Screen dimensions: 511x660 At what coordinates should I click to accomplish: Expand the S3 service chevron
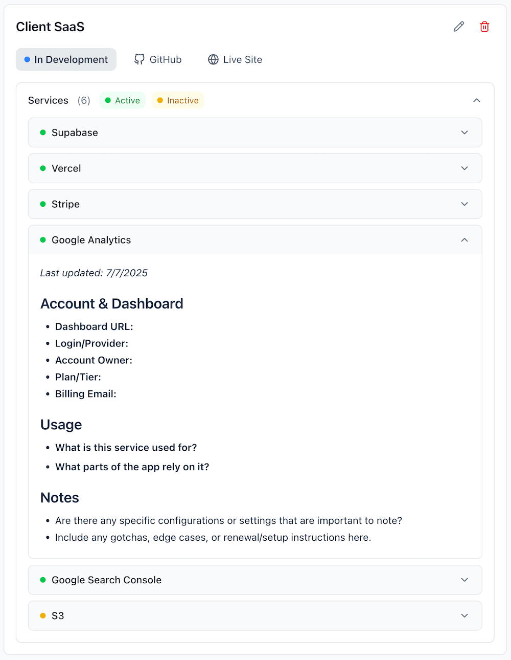(x=464, y=615)
